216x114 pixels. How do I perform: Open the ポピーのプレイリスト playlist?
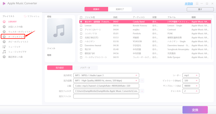pos(18,42)
